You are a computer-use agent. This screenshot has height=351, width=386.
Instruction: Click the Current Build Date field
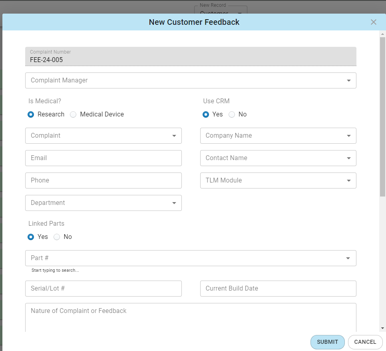[278, 289]
